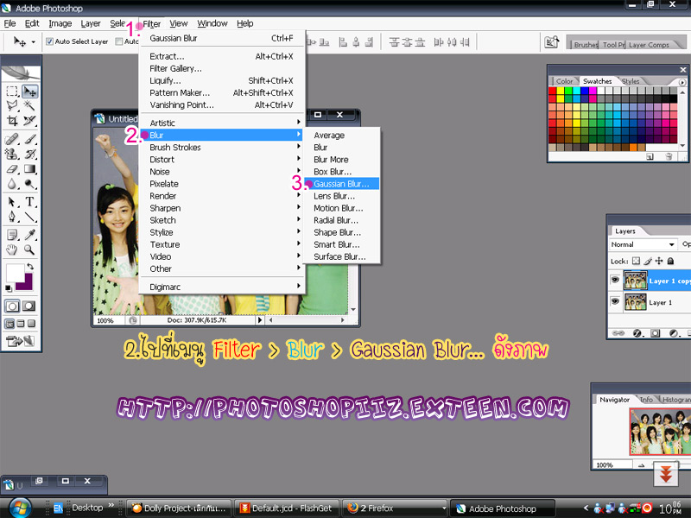Choose Gaussian Blur... in Blur submenu
This screenshot has height=518, width=691.
coord(341,184)
